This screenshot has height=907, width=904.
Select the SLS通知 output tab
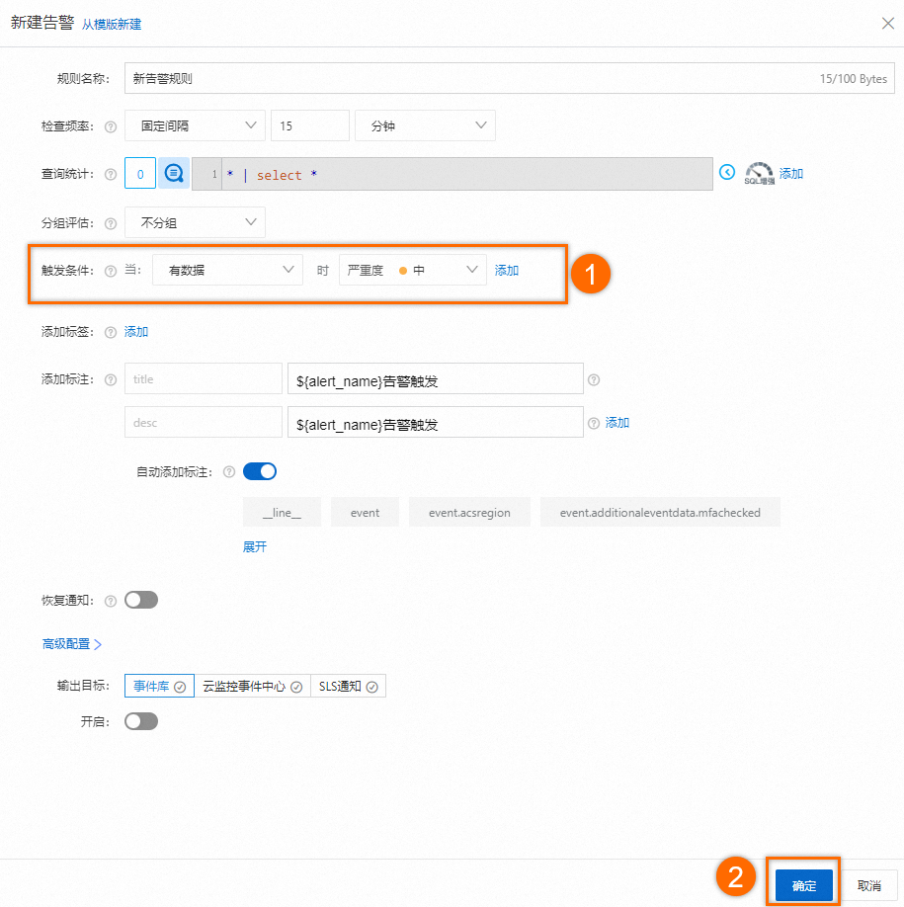pyautogui.click(x=348, y=686)
